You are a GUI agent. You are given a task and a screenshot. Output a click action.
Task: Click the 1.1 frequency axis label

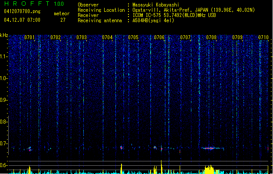point(3,57)
